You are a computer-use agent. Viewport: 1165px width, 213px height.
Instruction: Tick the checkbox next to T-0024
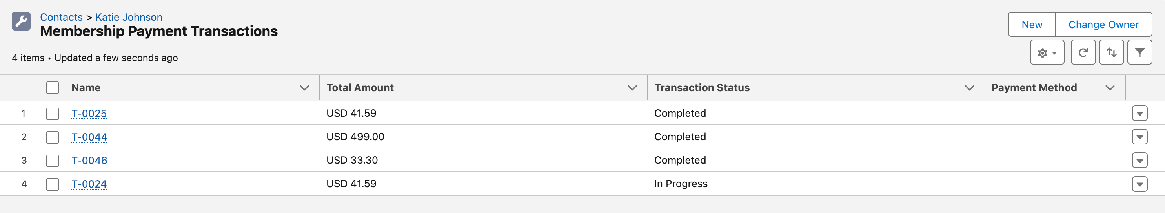[53, 184]
